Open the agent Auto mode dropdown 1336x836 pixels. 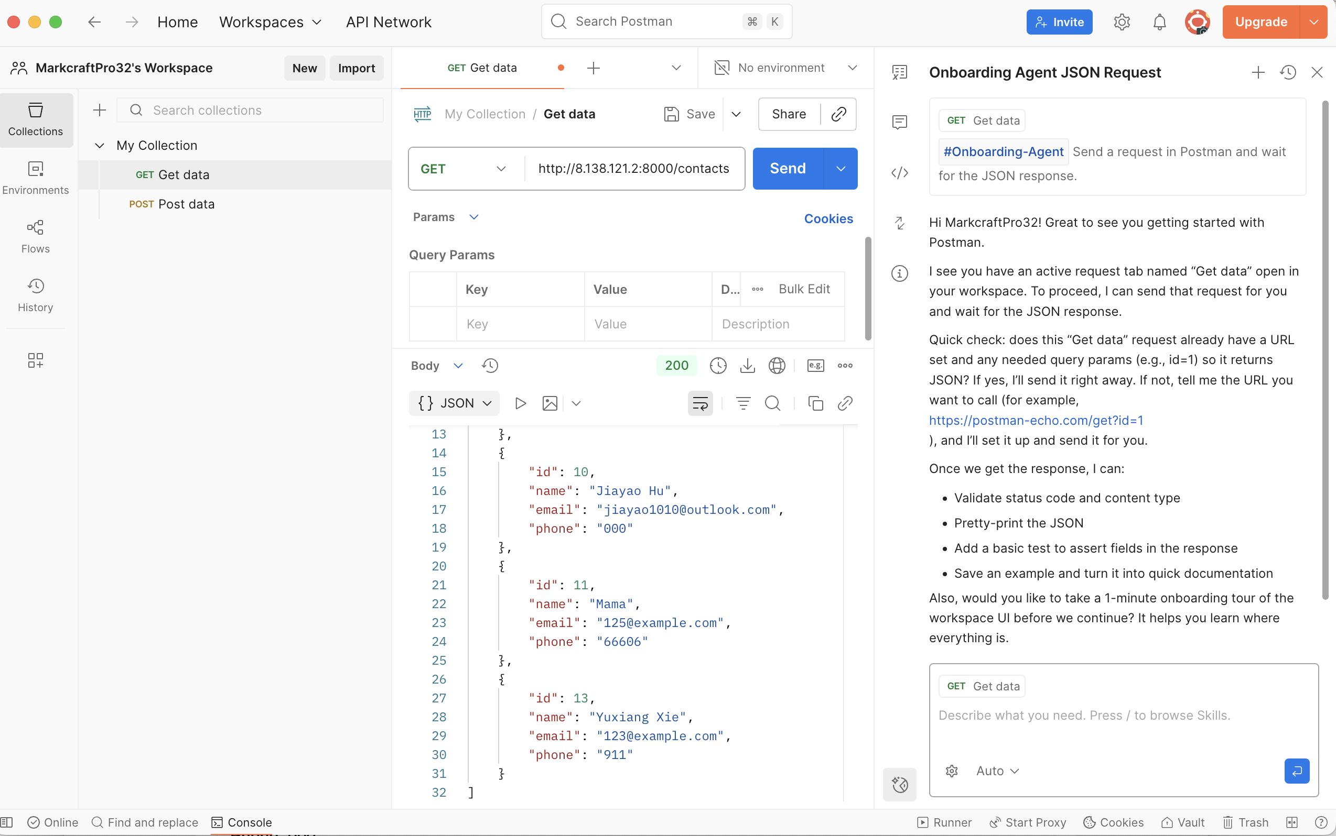click(997, 771)
